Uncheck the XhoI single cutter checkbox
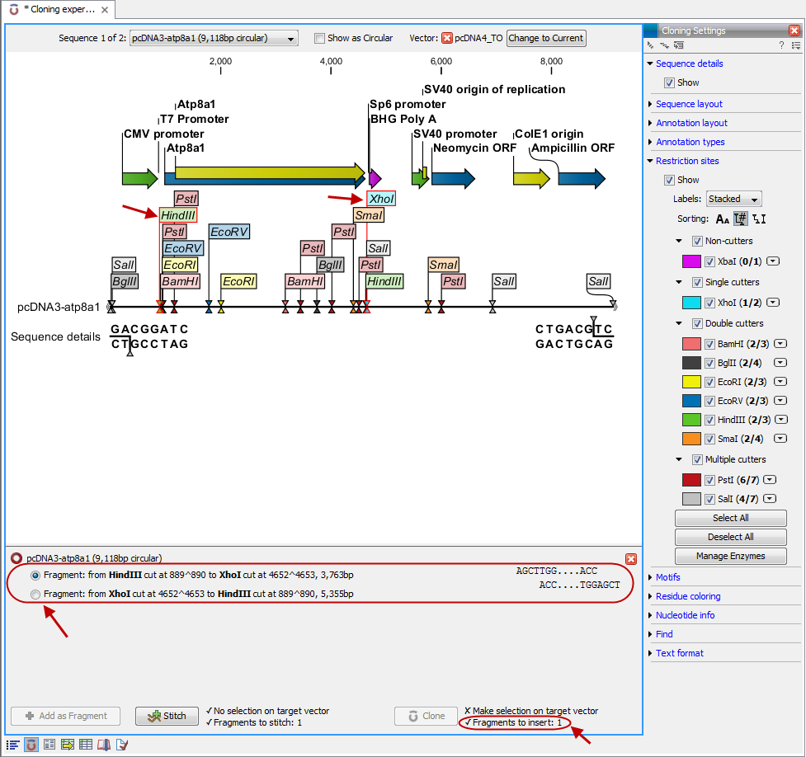Image resolution: width=806 pixels, height=757 pixels. click(x=709, y=303)
